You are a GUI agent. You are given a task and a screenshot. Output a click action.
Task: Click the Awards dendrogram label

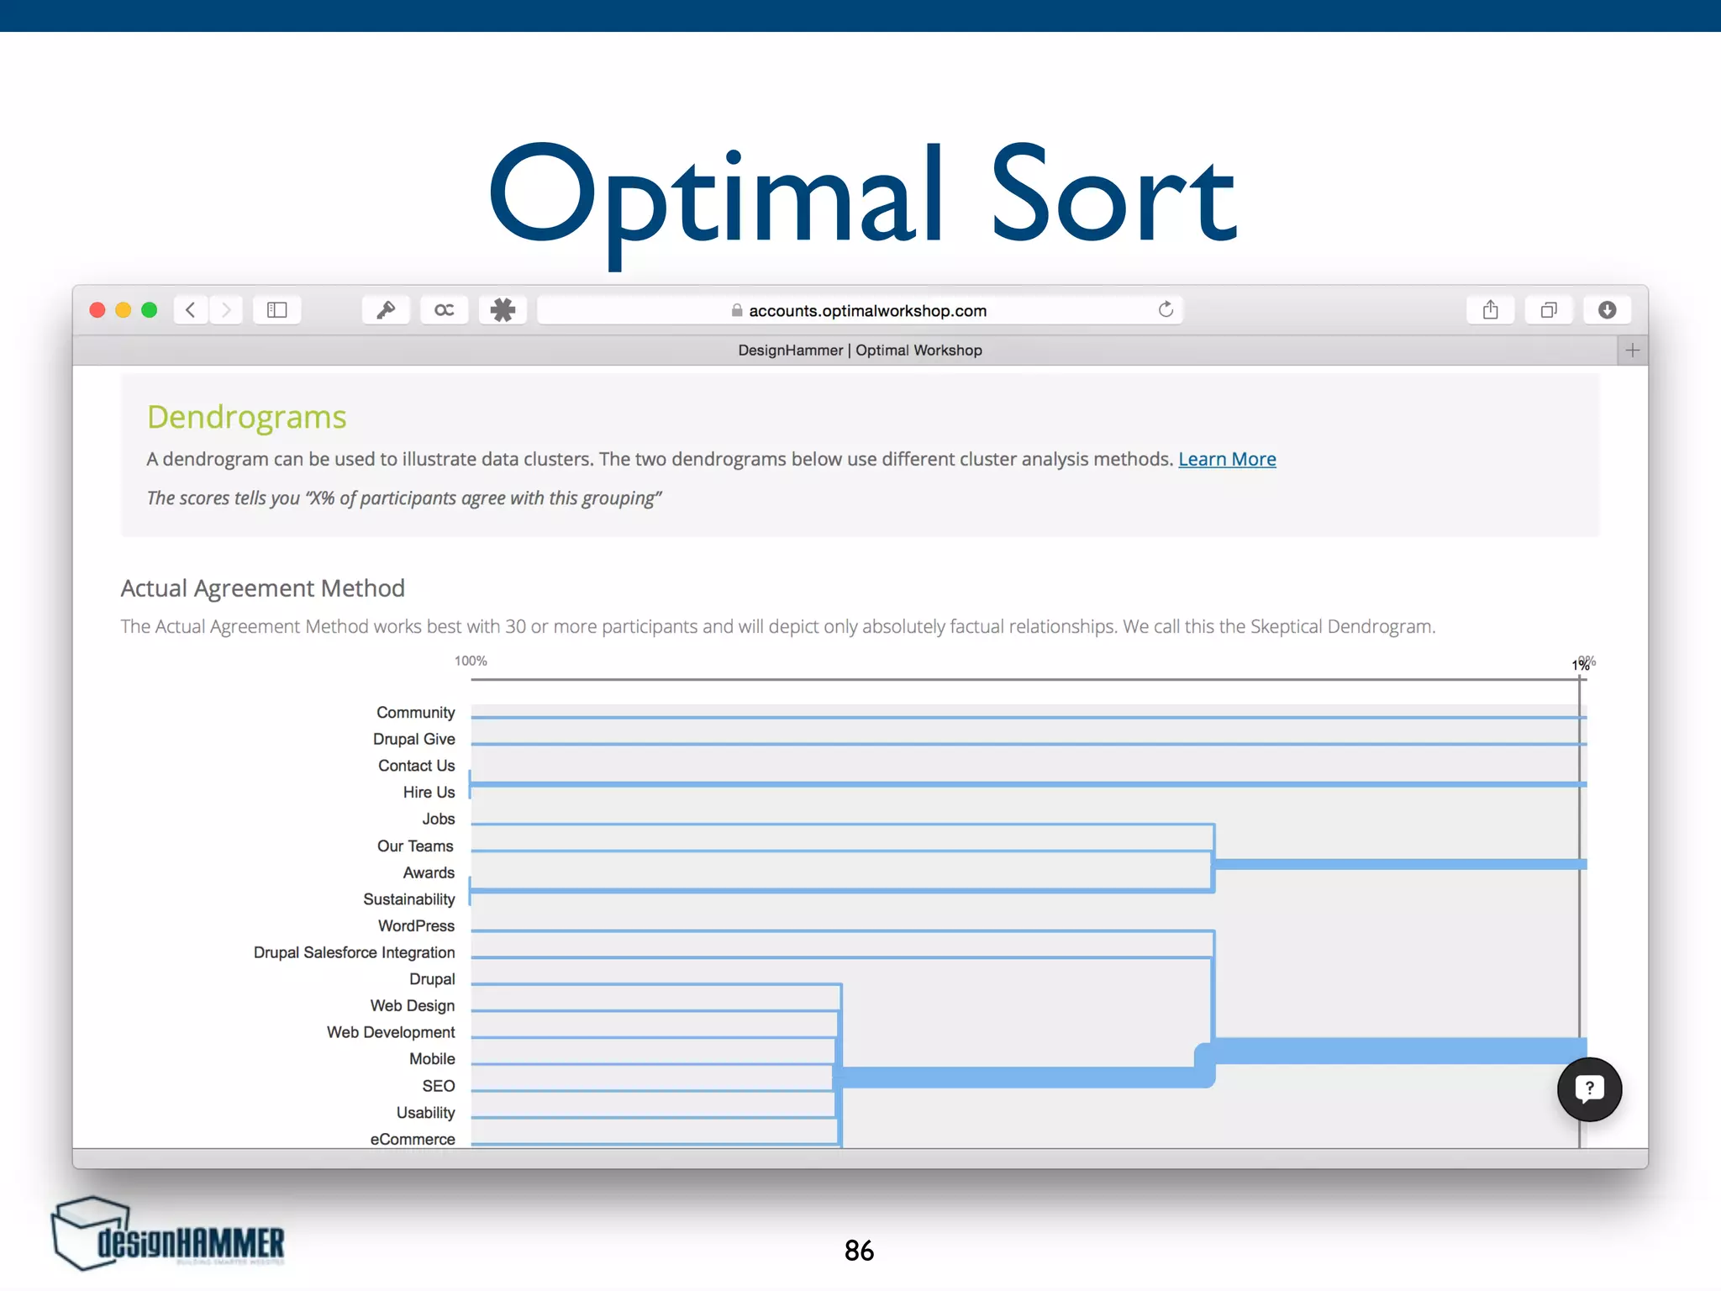pyautogui.click(x=429, y=872)
